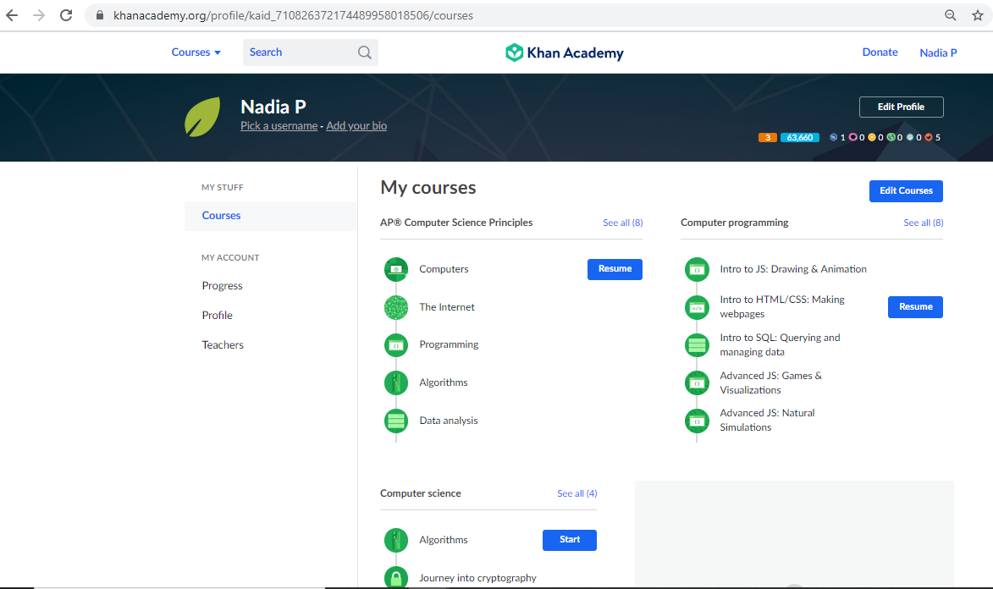The height and width of the screenshot is (589, 993).
Task: Click the Donate link
Action: [880, 52]
